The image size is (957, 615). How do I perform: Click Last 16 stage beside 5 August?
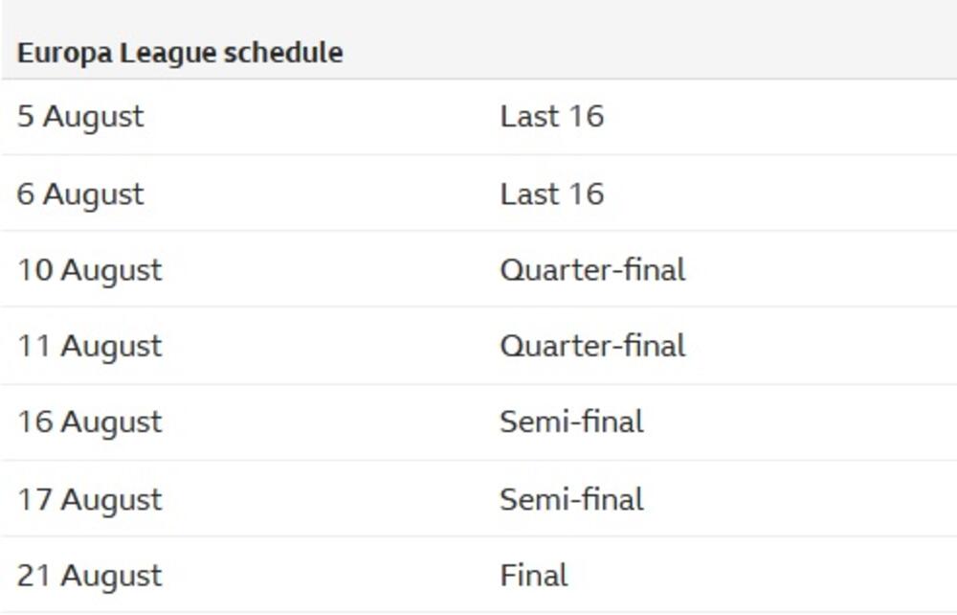click(x=552, y=117)
